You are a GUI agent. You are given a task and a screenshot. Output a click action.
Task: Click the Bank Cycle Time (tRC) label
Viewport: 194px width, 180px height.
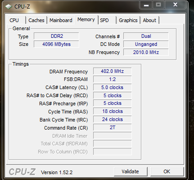pos(64,120)
